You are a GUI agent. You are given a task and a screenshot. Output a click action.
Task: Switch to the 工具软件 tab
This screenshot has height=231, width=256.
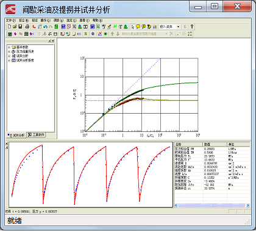[x=36, y=135]
